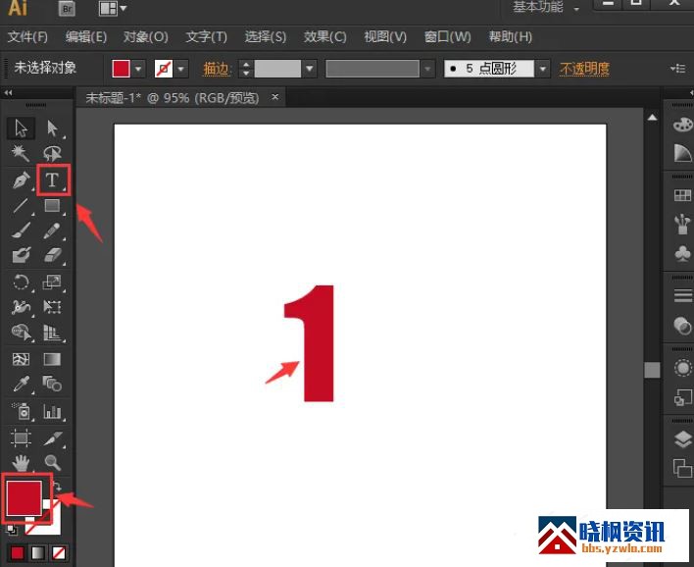Choose the Magic Wand tool

point(21,154)
